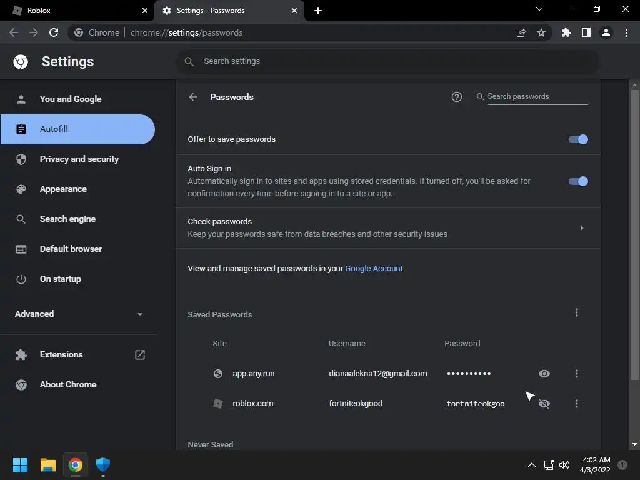Open the clock showing 4:02 AM
This screenshot has height=480, width=640.
click(x=595, y=465)
